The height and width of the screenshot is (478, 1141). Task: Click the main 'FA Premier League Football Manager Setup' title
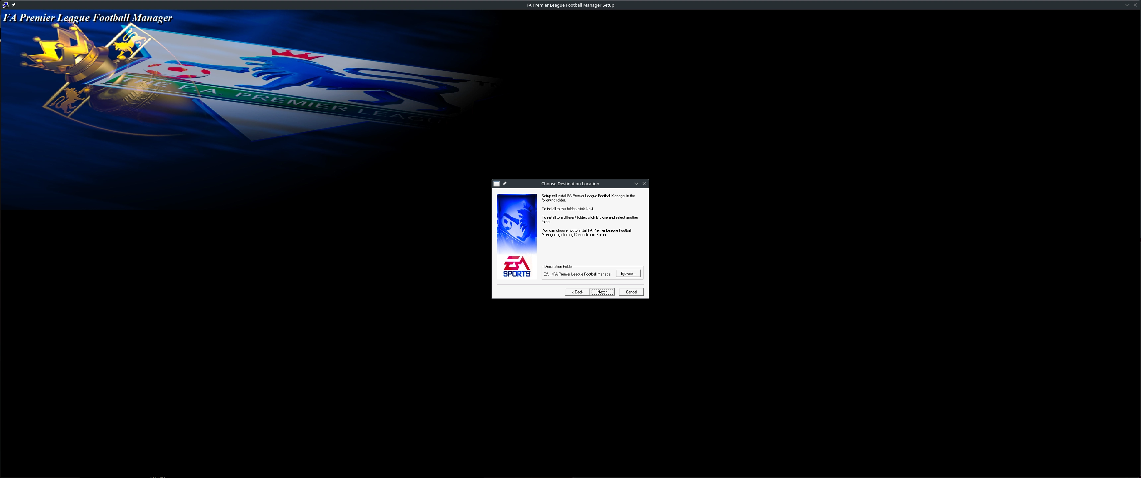click(x=570, y=5)
